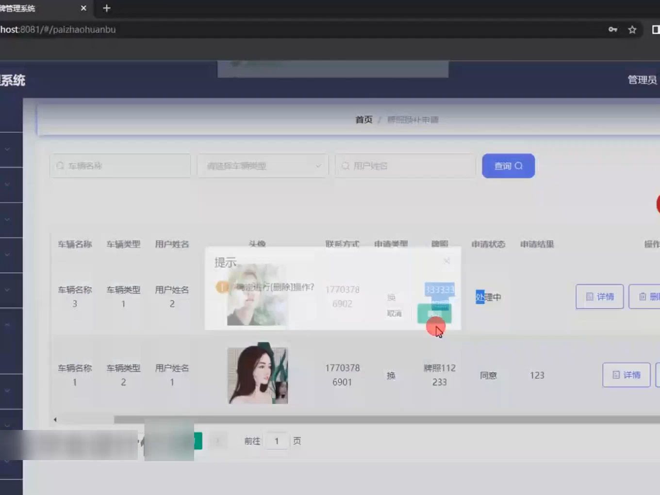Click the search icon in the 用户姓名 field

click(345, 165)
